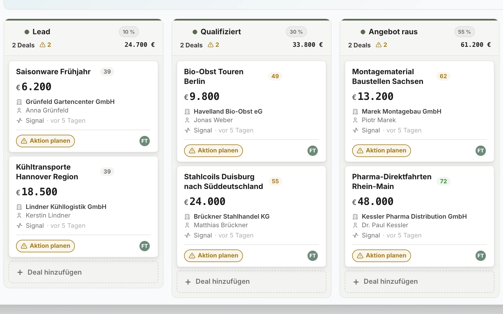Plan action for Saisonware Frühjahr deal

pos(45,141)
